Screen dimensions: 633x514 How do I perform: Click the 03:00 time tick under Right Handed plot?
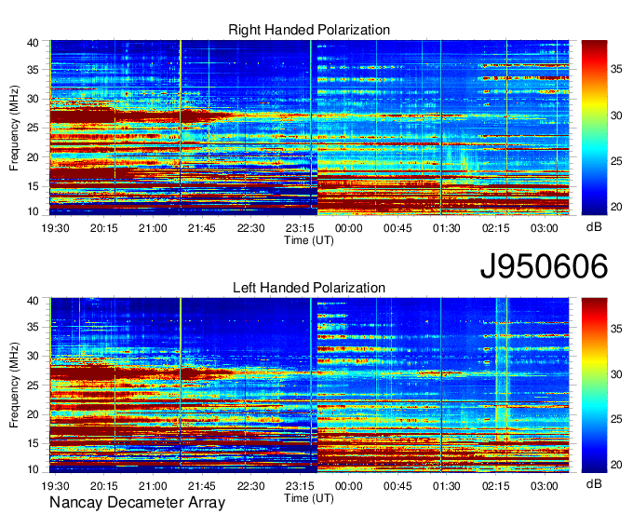tap(545, 228)
